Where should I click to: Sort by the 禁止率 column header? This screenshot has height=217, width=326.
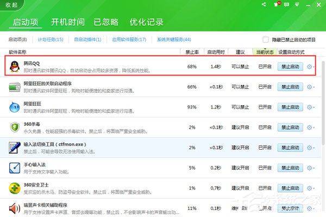[192, 52]
